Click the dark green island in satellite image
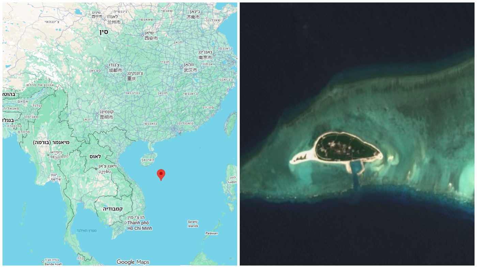Image resolution: width=477 pixels, height=268 pixels. 348,147
